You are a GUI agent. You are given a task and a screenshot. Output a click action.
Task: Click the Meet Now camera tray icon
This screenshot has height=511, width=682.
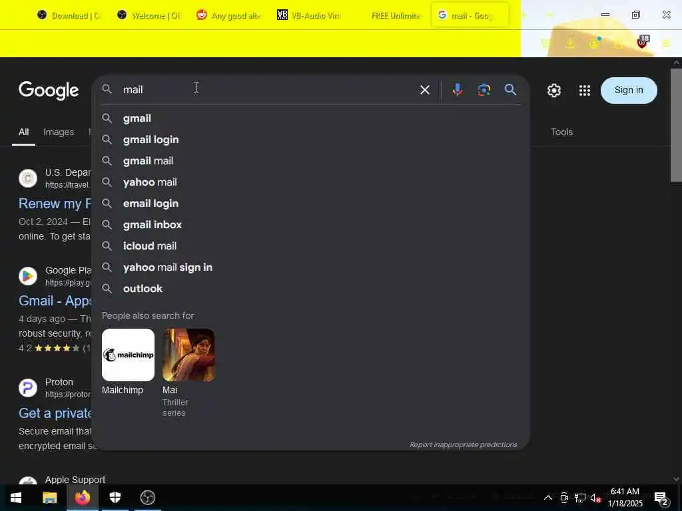(x=564, y=498)
